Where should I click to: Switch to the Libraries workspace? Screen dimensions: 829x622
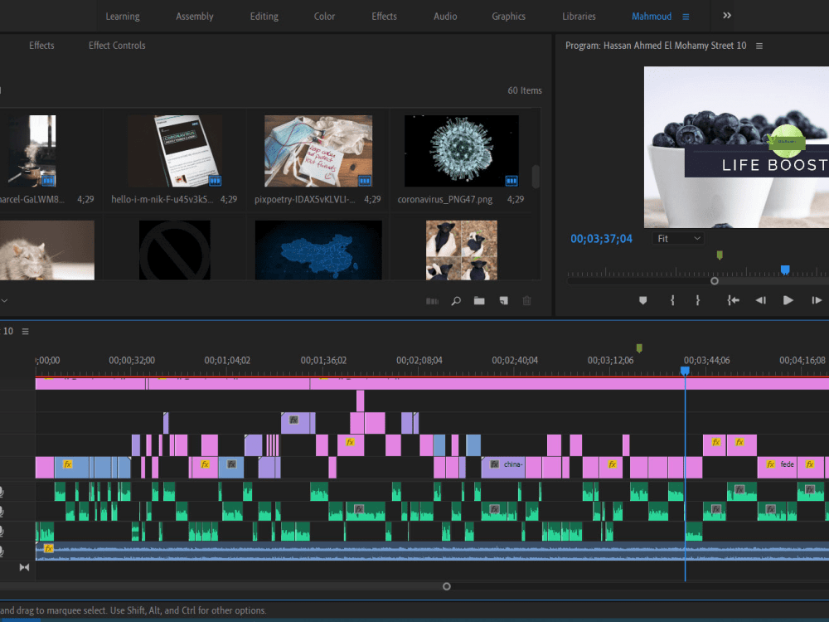pos(579,17)
